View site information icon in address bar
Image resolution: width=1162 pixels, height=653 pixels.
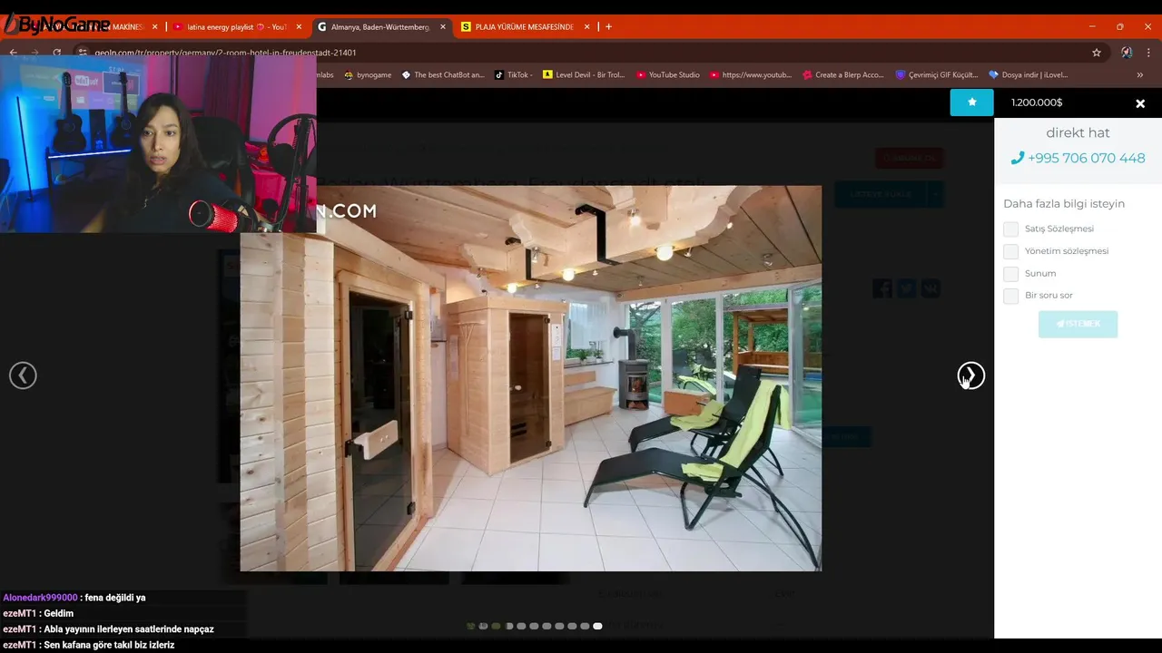click(83, 53)
